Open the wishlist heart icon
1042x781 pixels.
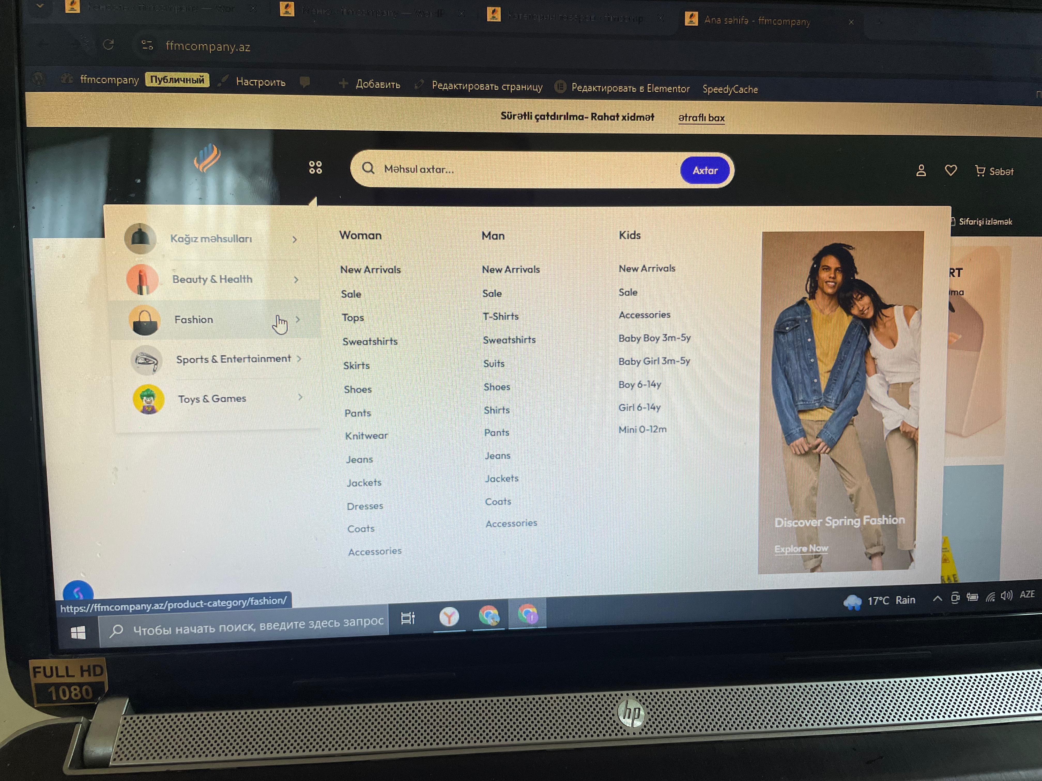(951, 170)
